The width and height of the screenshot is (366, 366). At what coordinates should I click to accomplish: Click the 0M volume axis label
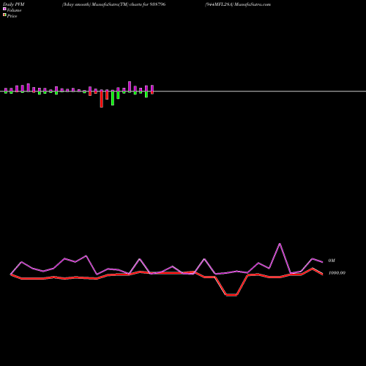[x=332, y=261]
